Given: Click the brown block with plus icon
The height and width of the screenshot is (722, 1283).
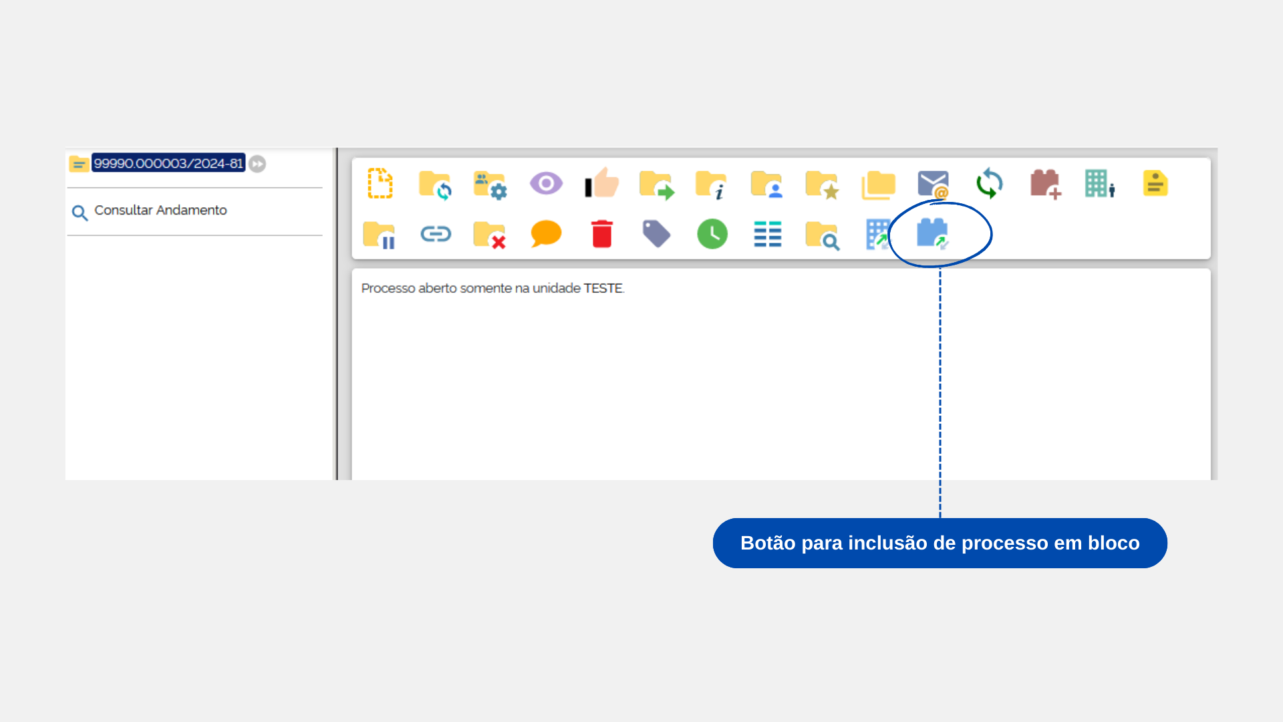Looking at the screenshot, I should click(x=1046, y=184).
